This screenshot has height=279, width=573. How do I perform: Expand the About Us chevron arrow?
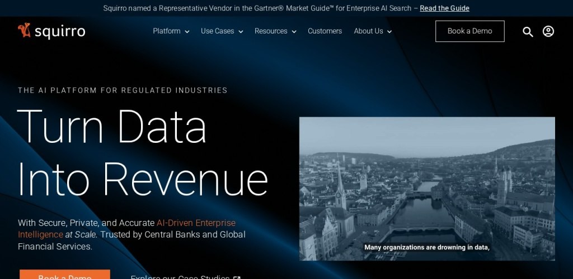coord(389,32)
